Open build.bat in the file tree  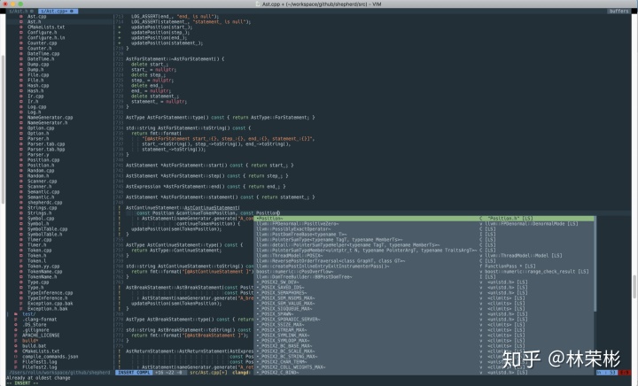[35, 346]
